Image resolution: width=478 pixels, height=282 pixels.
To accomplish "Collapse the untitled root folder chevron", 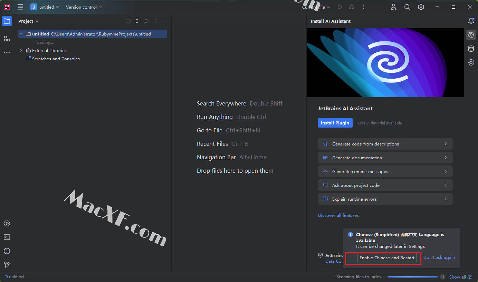I will tap(21, 34).
